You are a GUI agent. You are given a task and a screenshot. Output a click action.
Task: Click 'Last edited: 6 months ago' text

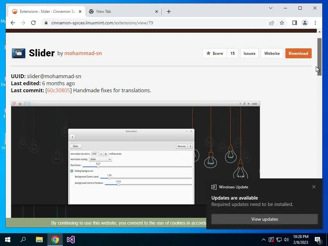coord(43,83)
